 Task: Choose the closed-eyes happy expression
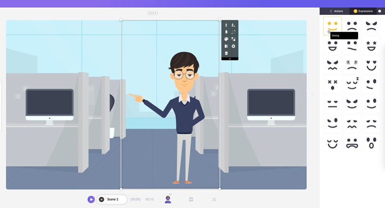(x=332, y=143)
